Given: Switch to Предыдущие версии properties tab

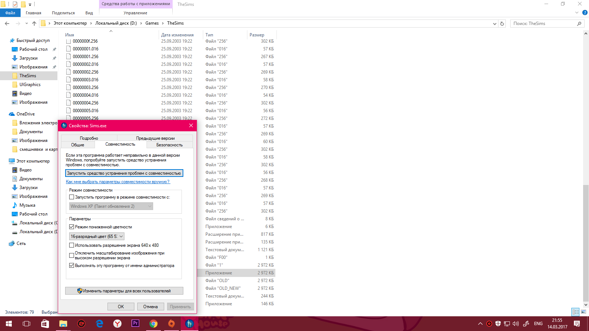Looking at the screenshot, I should click(155, 138).
